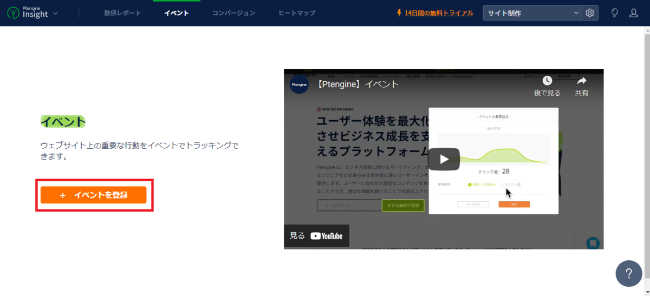
Task: Click the lightning bolt trial icon
Action: [399, 13]
